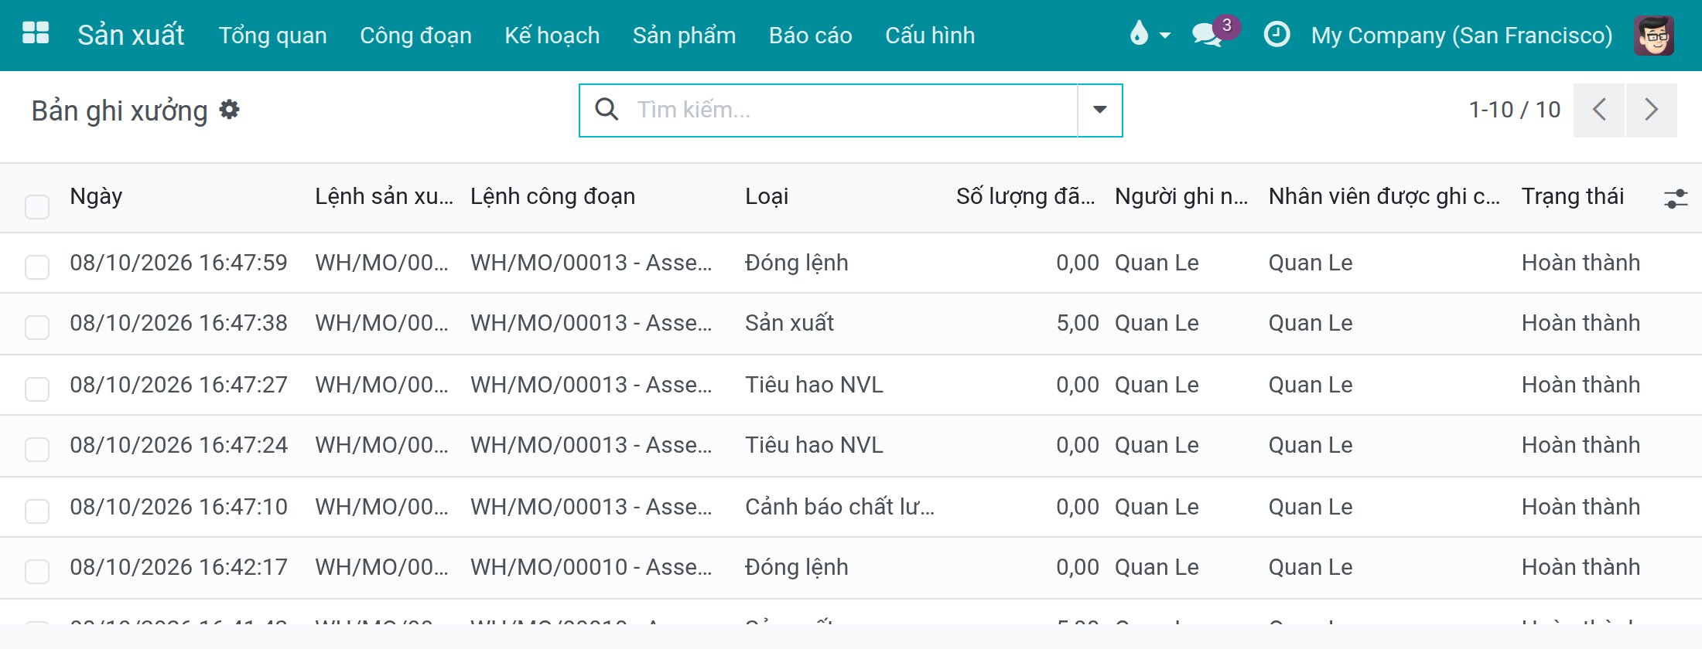Open the Công đoạn menu
Screen dimensions: 1702x649
click(415, 36)
